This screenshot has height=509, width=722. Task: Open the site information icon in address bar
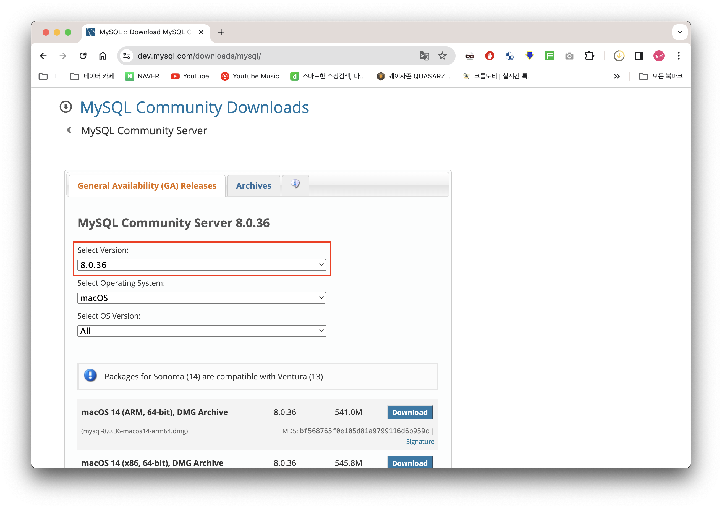pos(127,56)
